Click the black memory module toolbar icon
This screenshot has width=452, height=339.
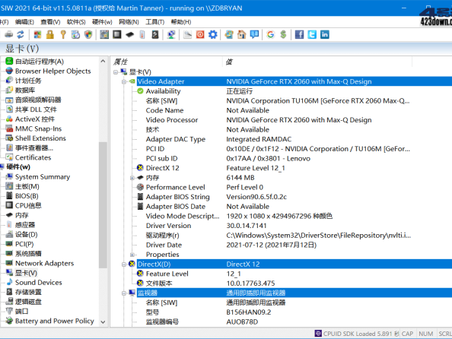129,34
